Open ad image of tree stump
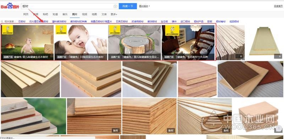Image resolution: width=284 pixels, height=139 pixels. click(x=135, y=43)
